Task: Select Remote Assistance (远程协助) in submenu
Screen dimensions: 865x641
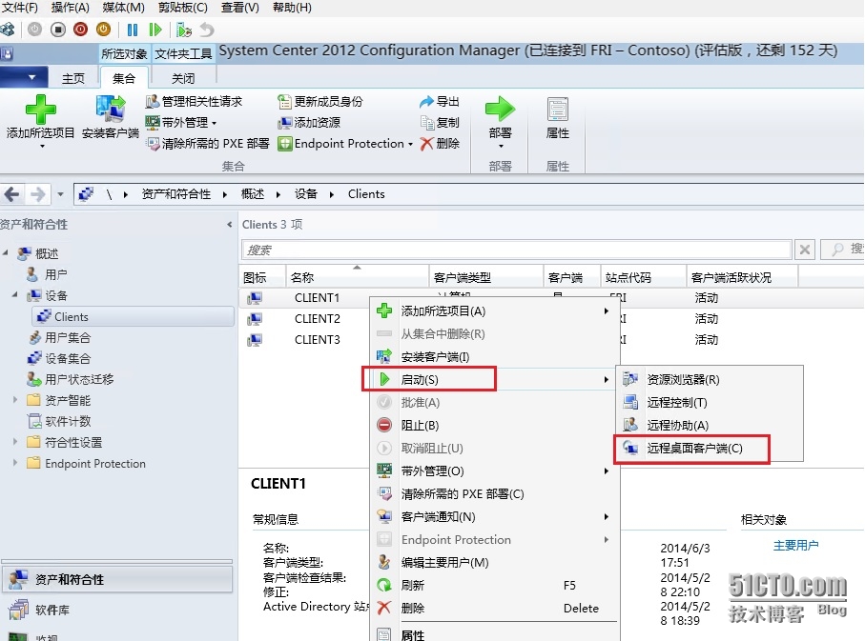Action: point(709,425)
